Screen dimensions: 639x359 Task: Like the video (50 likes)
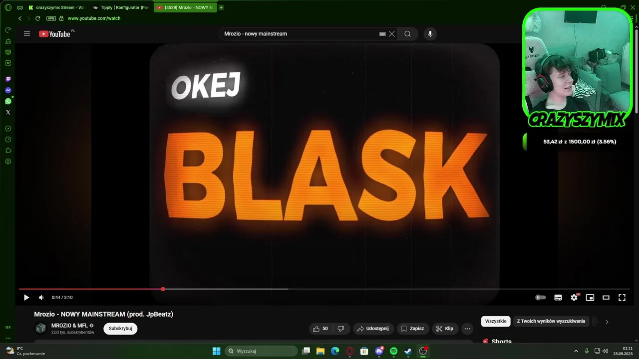[x=321, y=329]
